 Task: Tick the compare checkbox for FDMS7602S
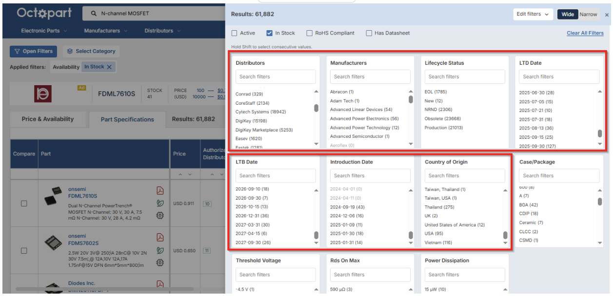(x=24, y=251)
